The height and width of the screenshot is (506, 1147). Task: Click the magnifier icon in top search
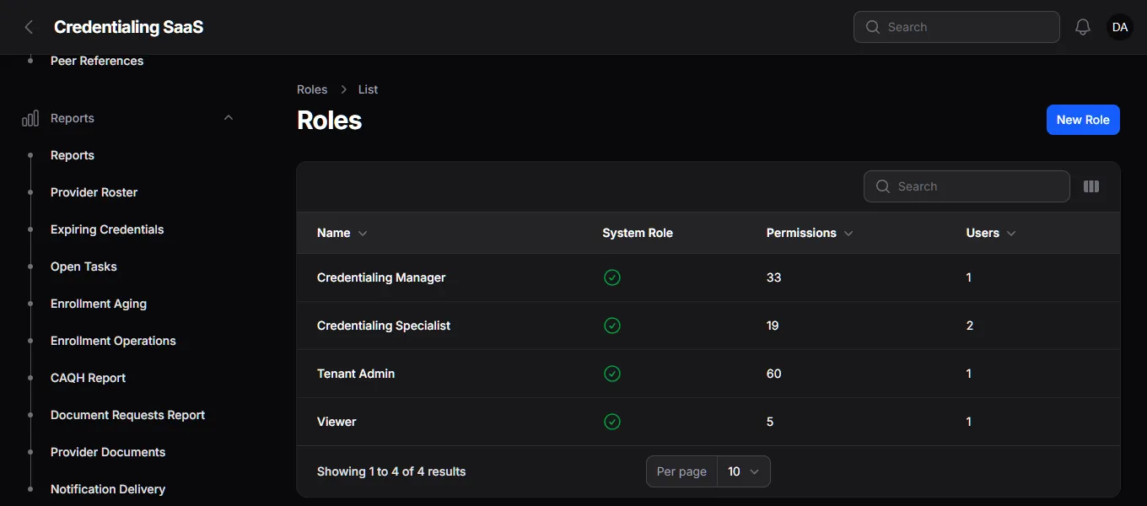[873, 27]
